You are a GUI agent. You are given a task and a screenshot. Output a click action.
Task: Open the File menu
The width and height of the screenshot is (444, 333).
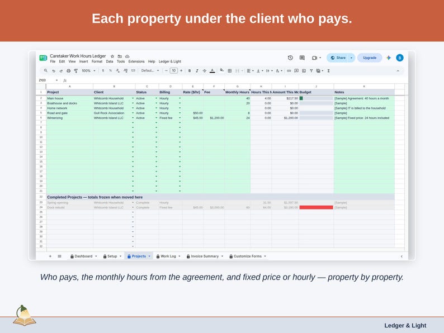[53, 61]
